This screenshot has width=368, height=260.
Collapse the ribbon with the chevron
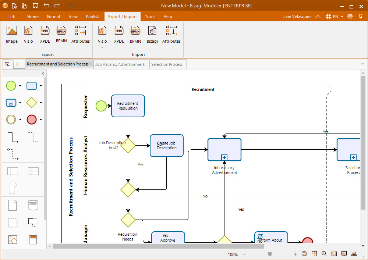click(x=318, y=17)
